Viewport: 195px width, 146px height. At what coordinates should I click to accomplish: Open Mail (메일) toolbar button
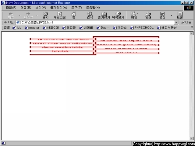click(134, 16)
